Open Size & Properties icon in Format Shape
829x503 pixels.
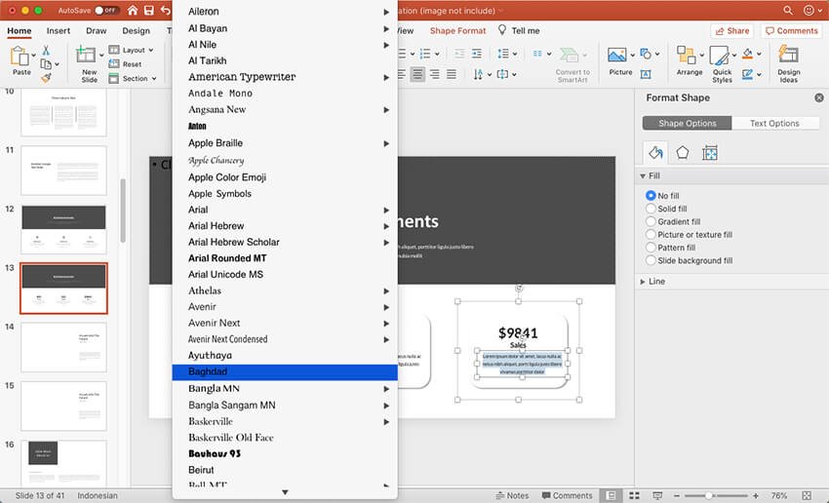pyautogui.click(x=709, y=153)
